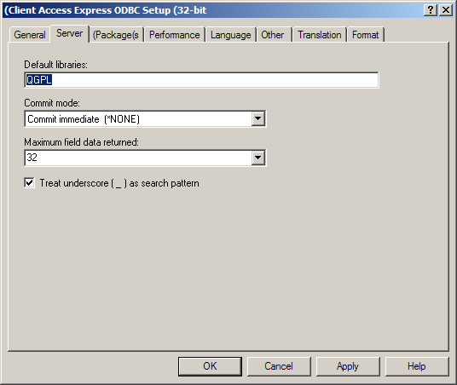Switch to the General tab

pyautogui.click(x=30, y=35)
